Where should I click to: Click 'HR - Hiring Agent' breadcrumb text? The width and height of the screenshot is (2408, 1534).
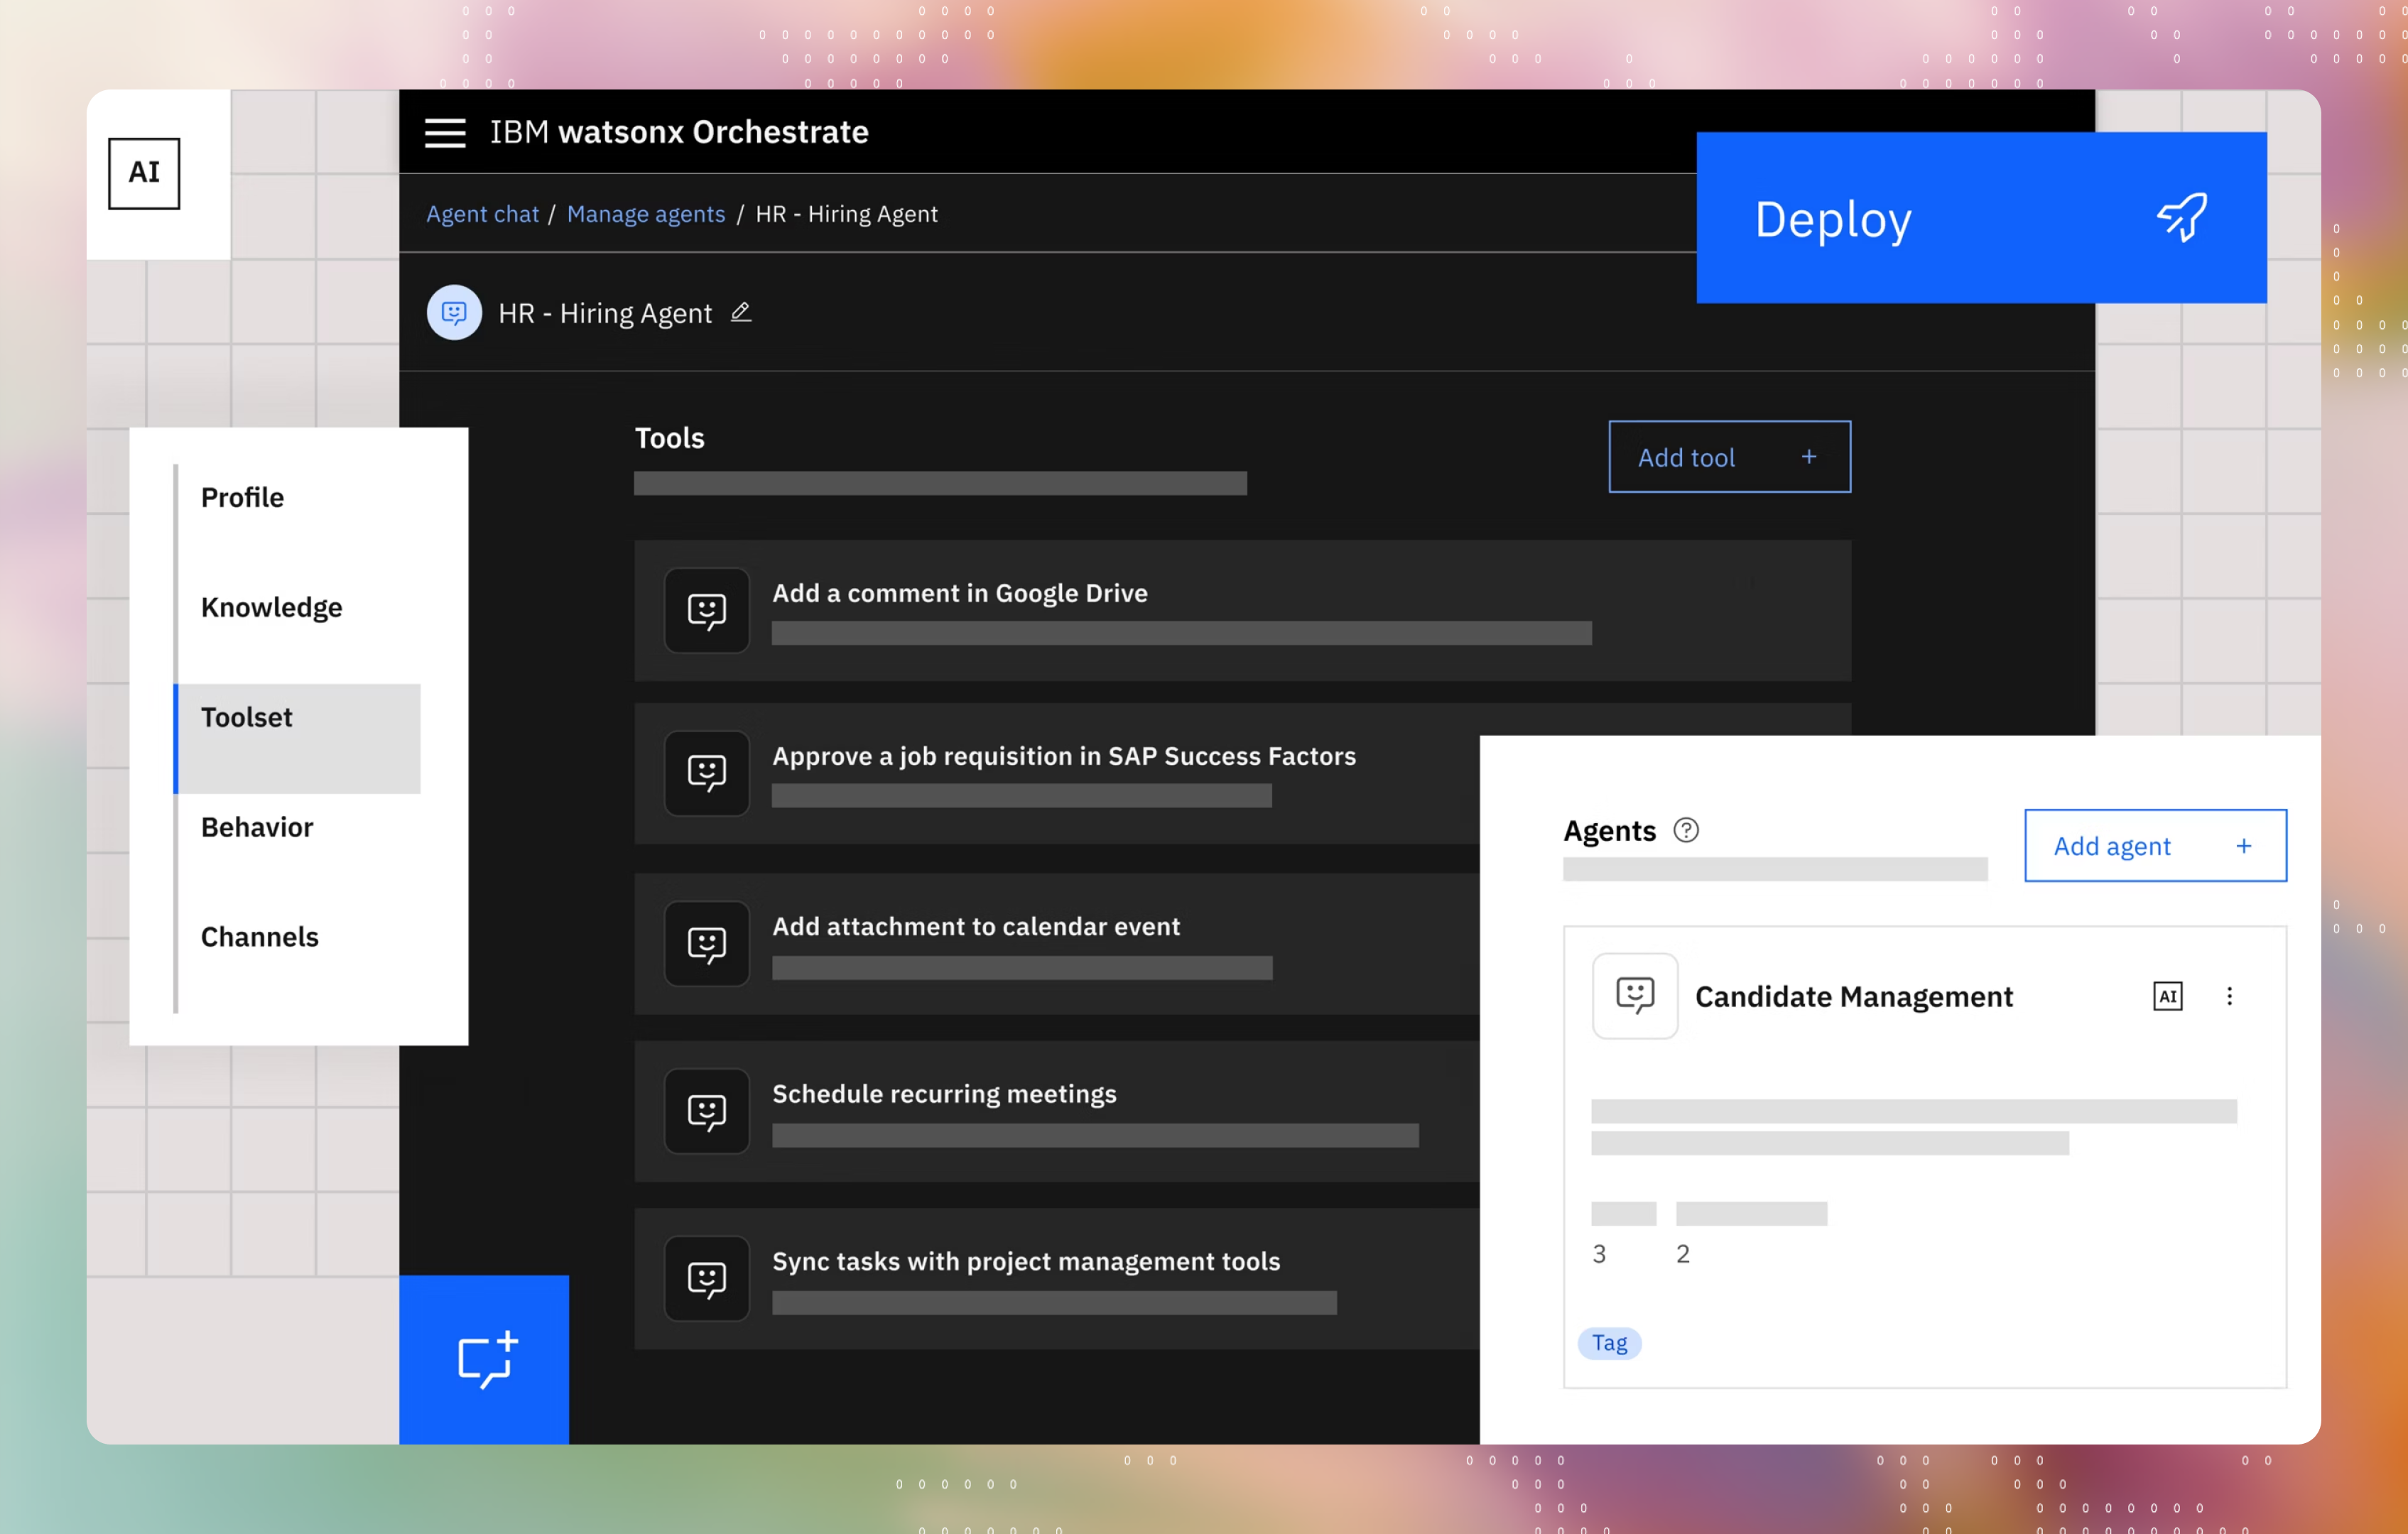point(846,214)
